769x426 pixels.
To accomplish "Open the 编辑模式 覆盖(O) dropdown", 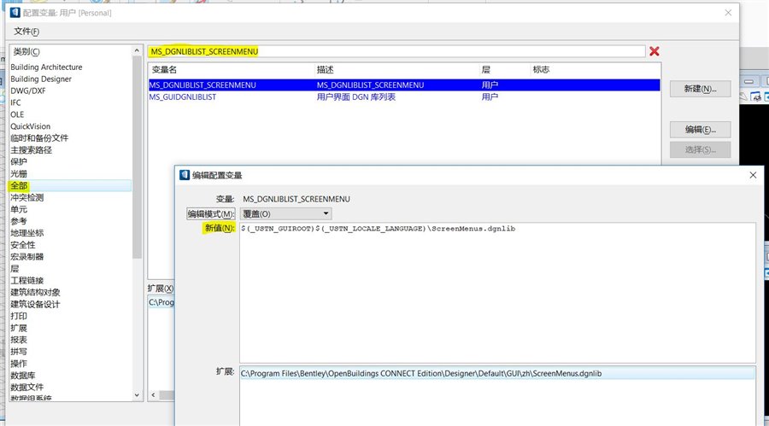I will 286,213.
